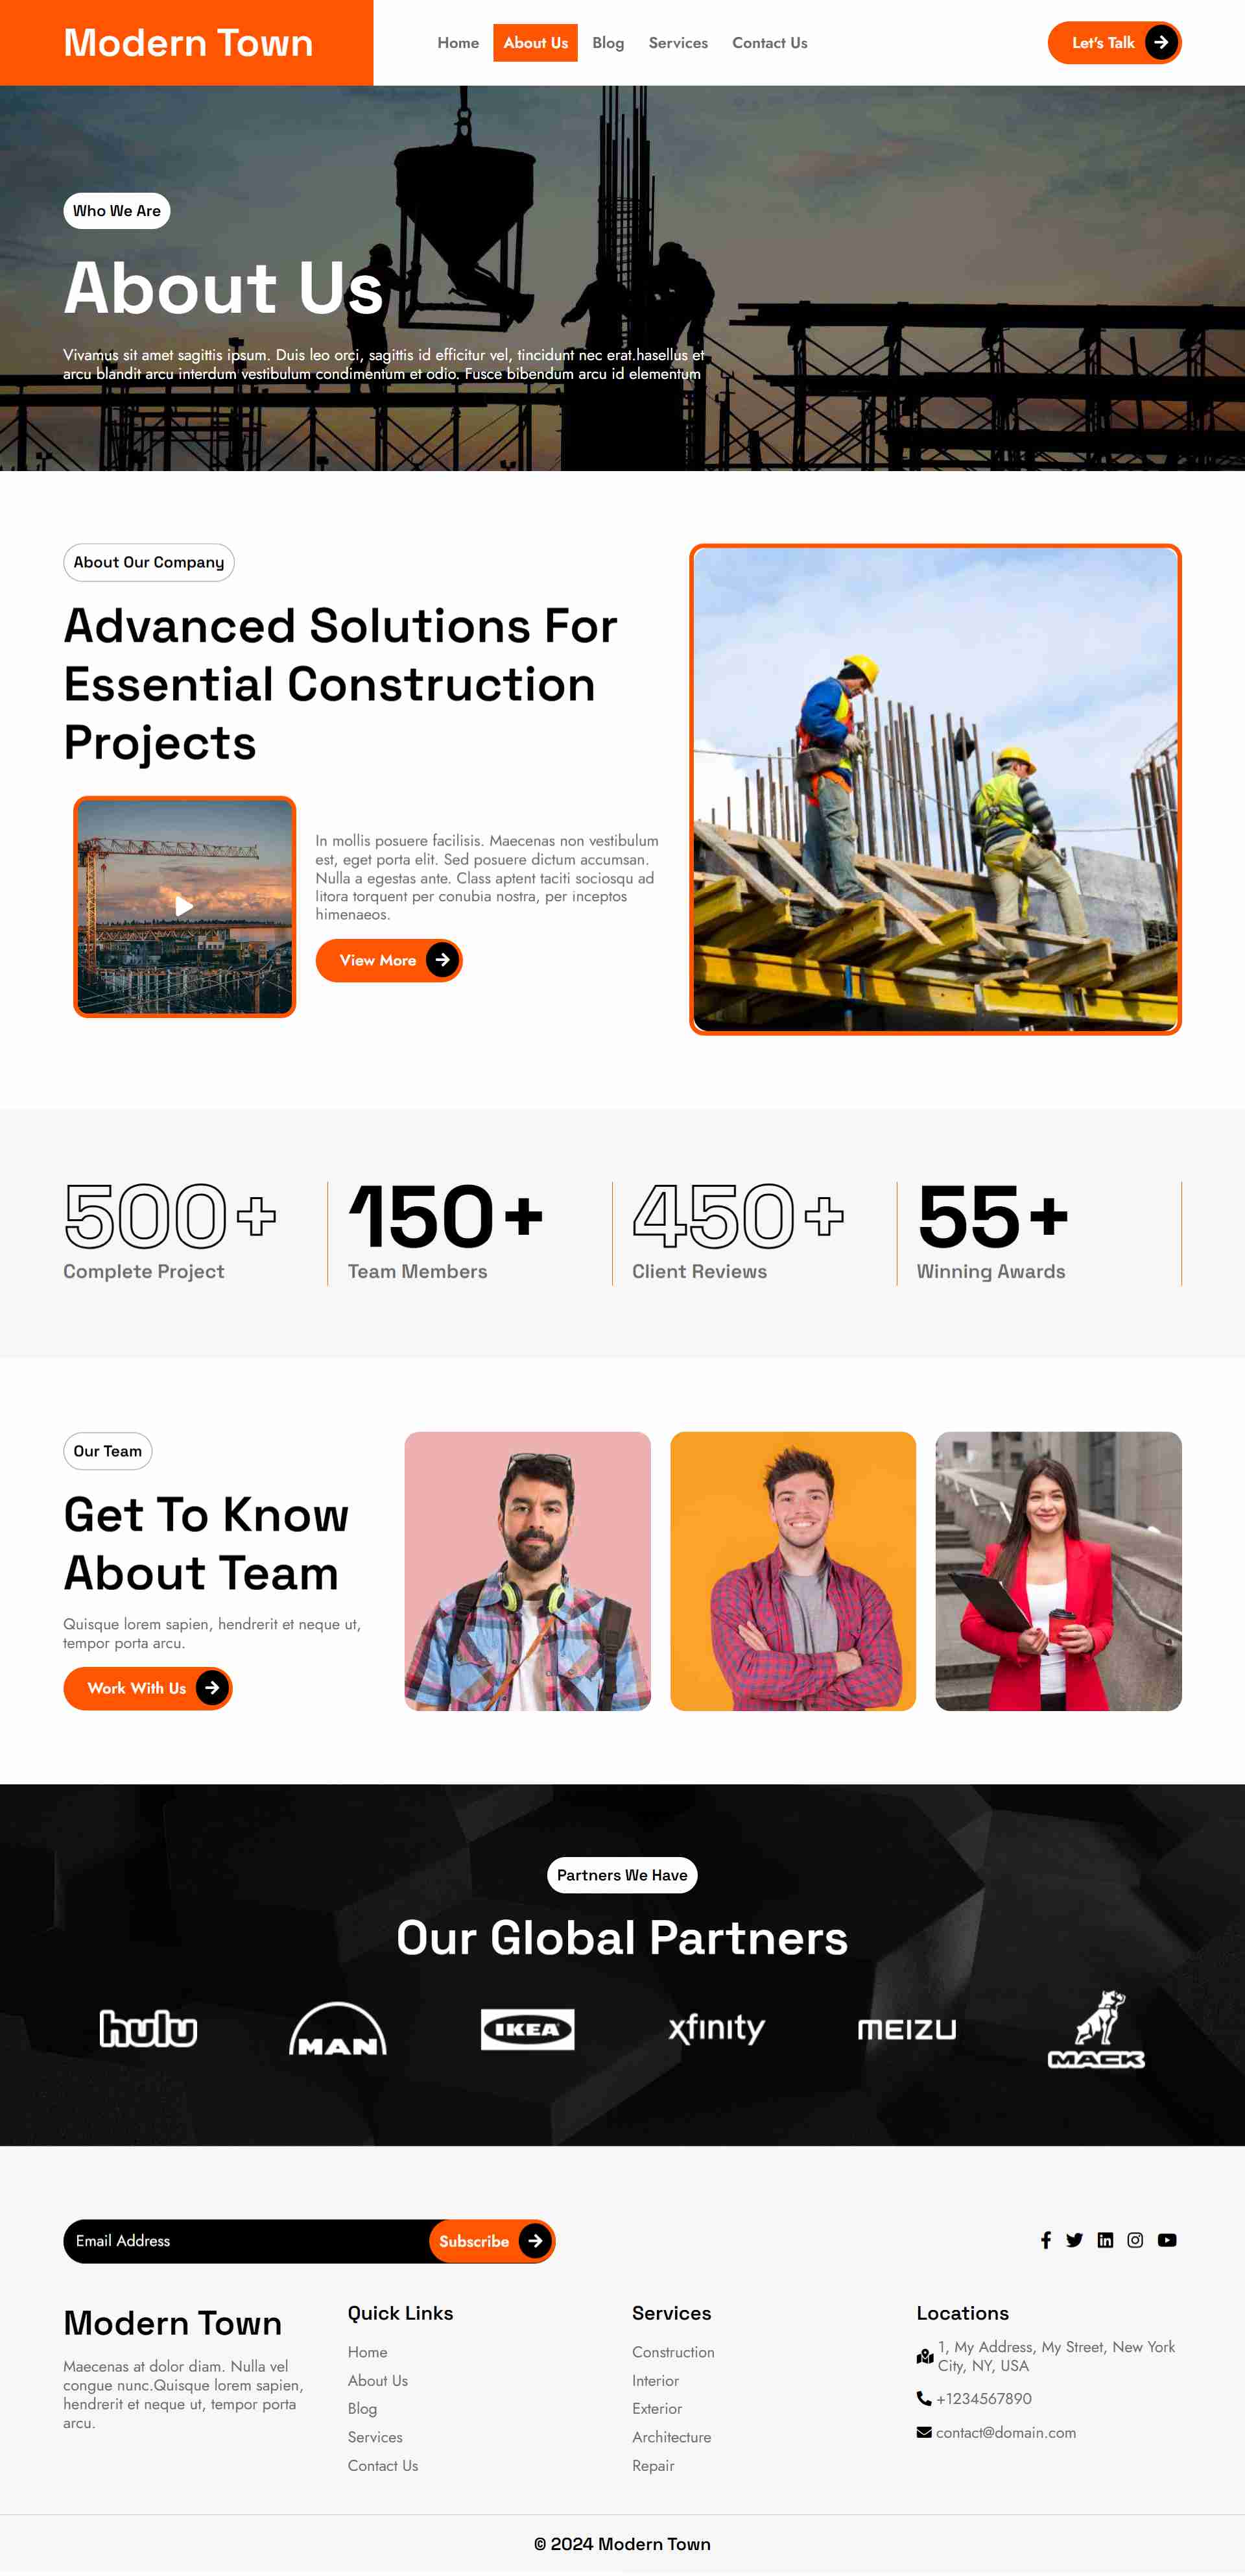Play the crane video thumbnail
The height and width of the screenshot is (2576, 1245).
tap(185, 906)
